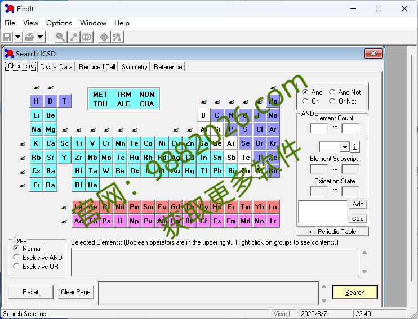Click the column pointer icon above Fe
Image resolution: width=418 pixels, height=319 pixels.
tap(135, 130)
